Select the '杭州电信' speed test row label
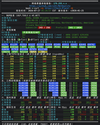The image size is (100, 125). [x=6, y=100]
